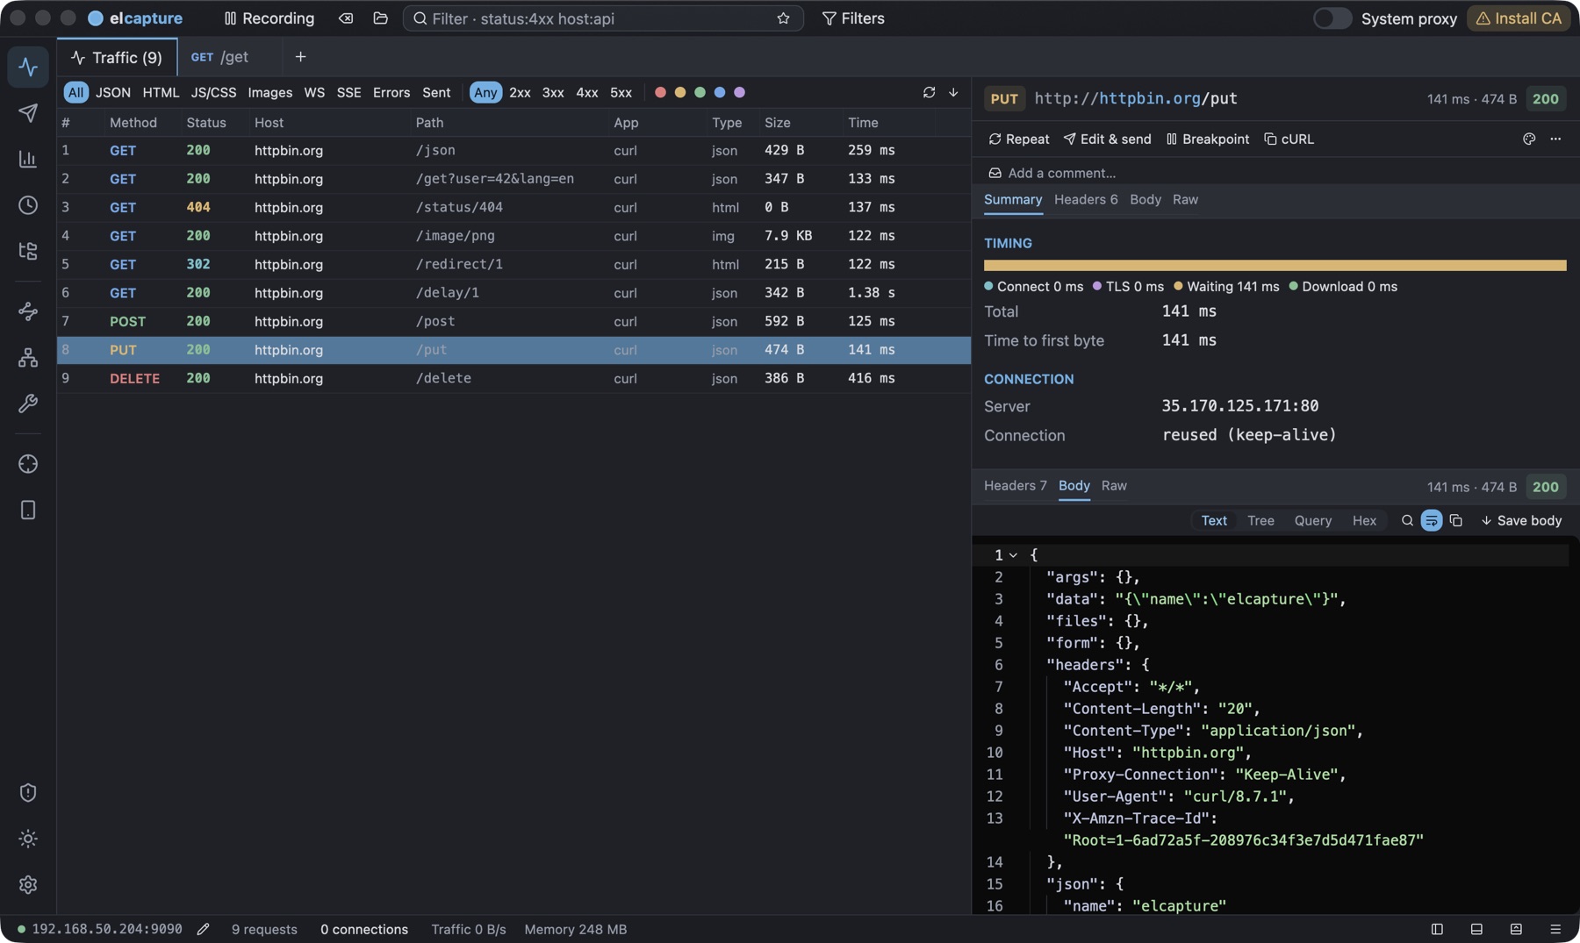Image resolution: width=1580 pixels, height=943 pixels.
Task: Click the refresh icon above the traffic table
Action: click(929, 92)
